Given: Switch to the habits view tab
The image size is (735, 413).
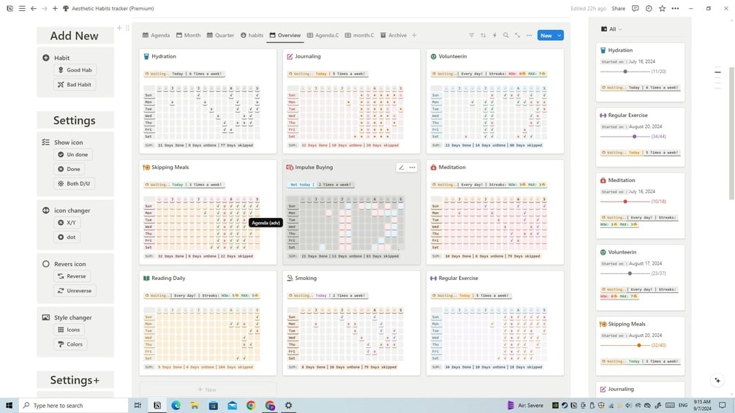Looking at the screenshot, I should point(252,35).
